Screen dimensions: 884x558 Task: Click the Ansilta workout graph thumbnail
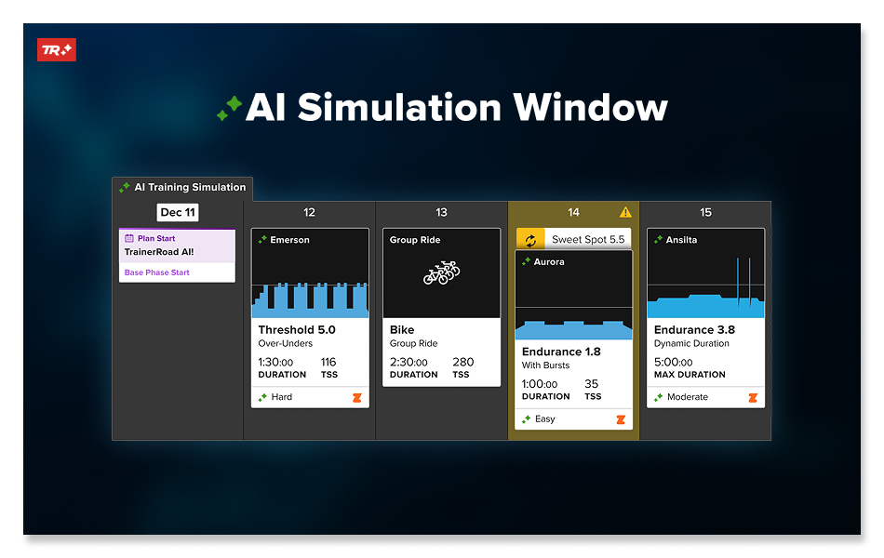click(705, 288)
